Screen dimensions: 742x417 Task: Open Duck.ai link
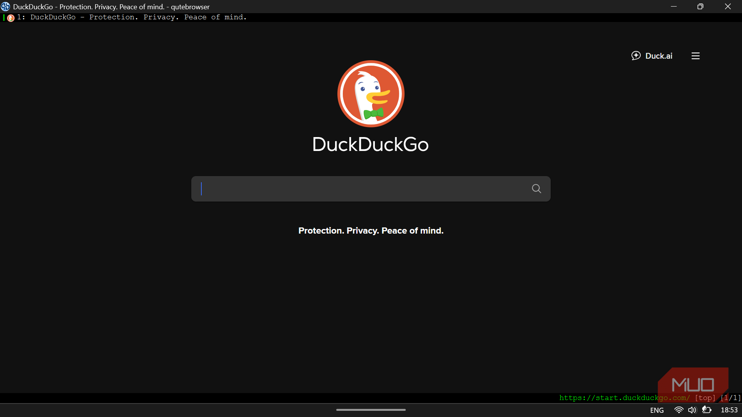tap(659, 56)
